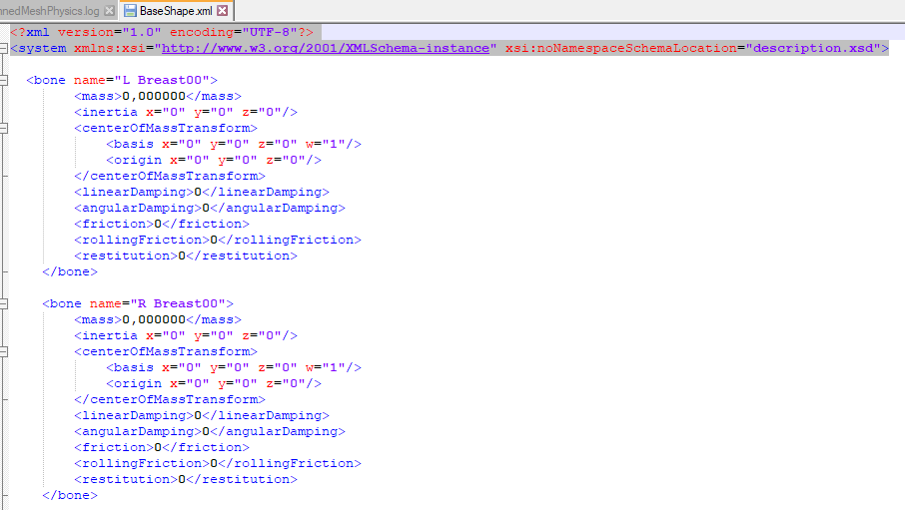Switch to the nedMeshPhysics.log tab
The width and height of the screenshot is (905, 510).
point(48,10)
